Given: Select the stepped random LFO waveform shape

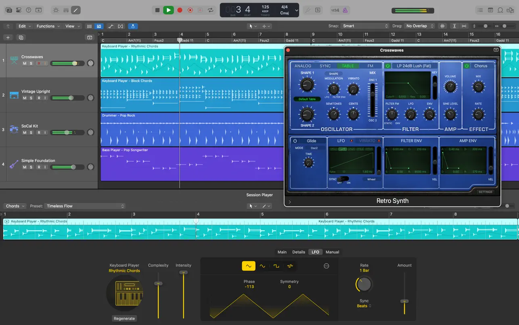Looking at the screenshot, I should click(290, 266).
